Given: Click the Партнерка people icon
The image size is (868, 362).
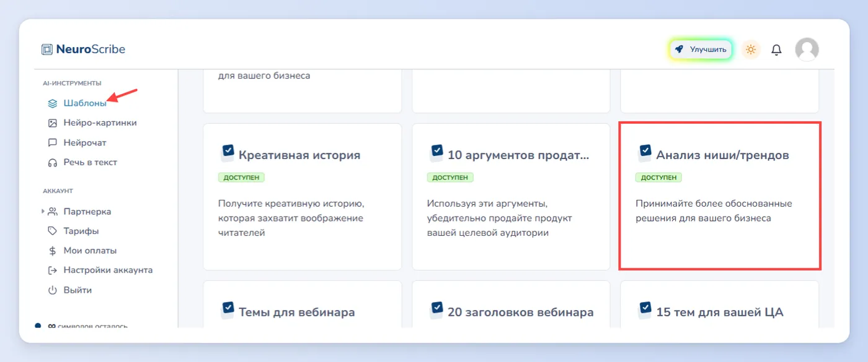Looking at the screenshot, I should tap(53, 212).
